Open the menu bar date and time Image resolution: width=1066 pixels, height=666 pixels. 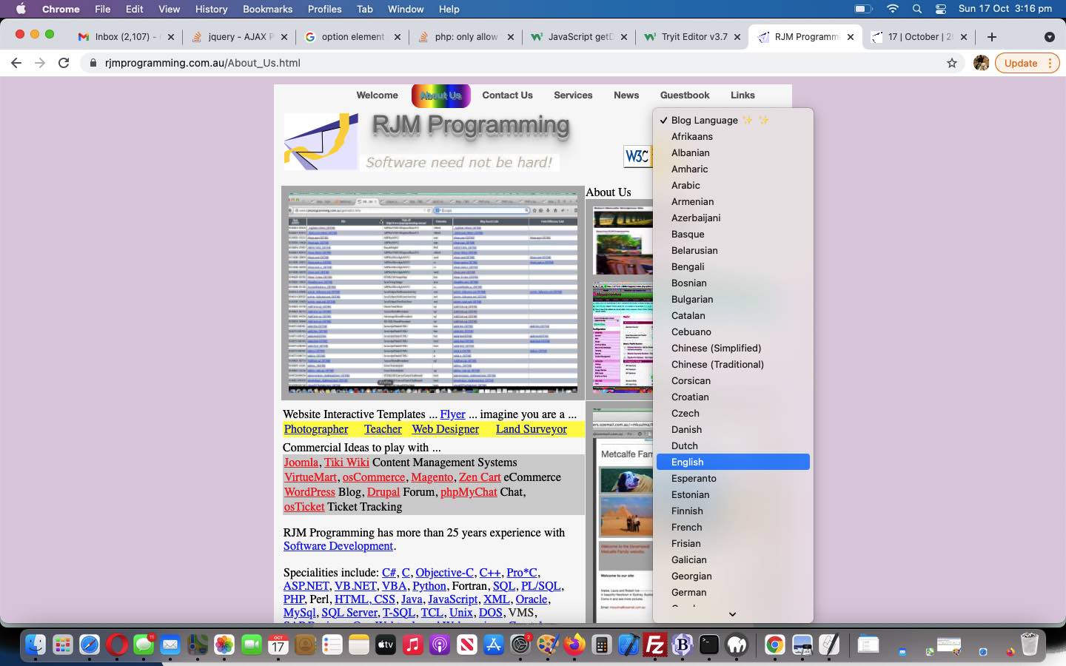tap(1005, 9)
